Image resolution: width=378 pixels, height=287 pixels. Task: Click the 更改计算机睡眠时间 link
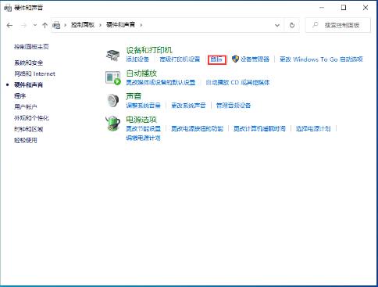click(259, 129)
